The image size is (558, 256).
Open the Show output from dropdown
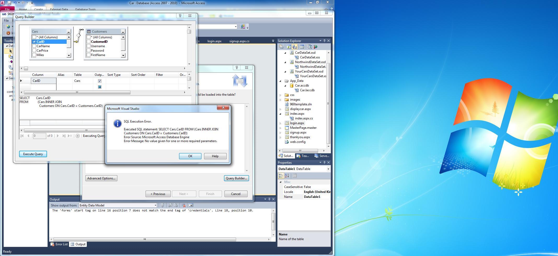tap(155, 205)
